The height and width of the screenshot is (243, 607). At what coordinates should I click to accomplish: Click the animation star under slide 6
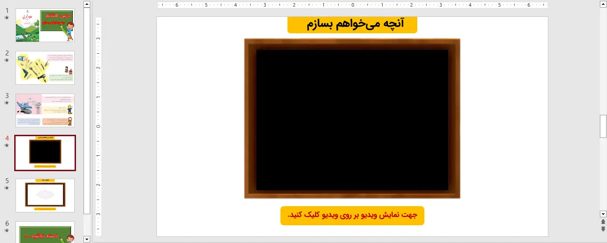coord(7,231)
